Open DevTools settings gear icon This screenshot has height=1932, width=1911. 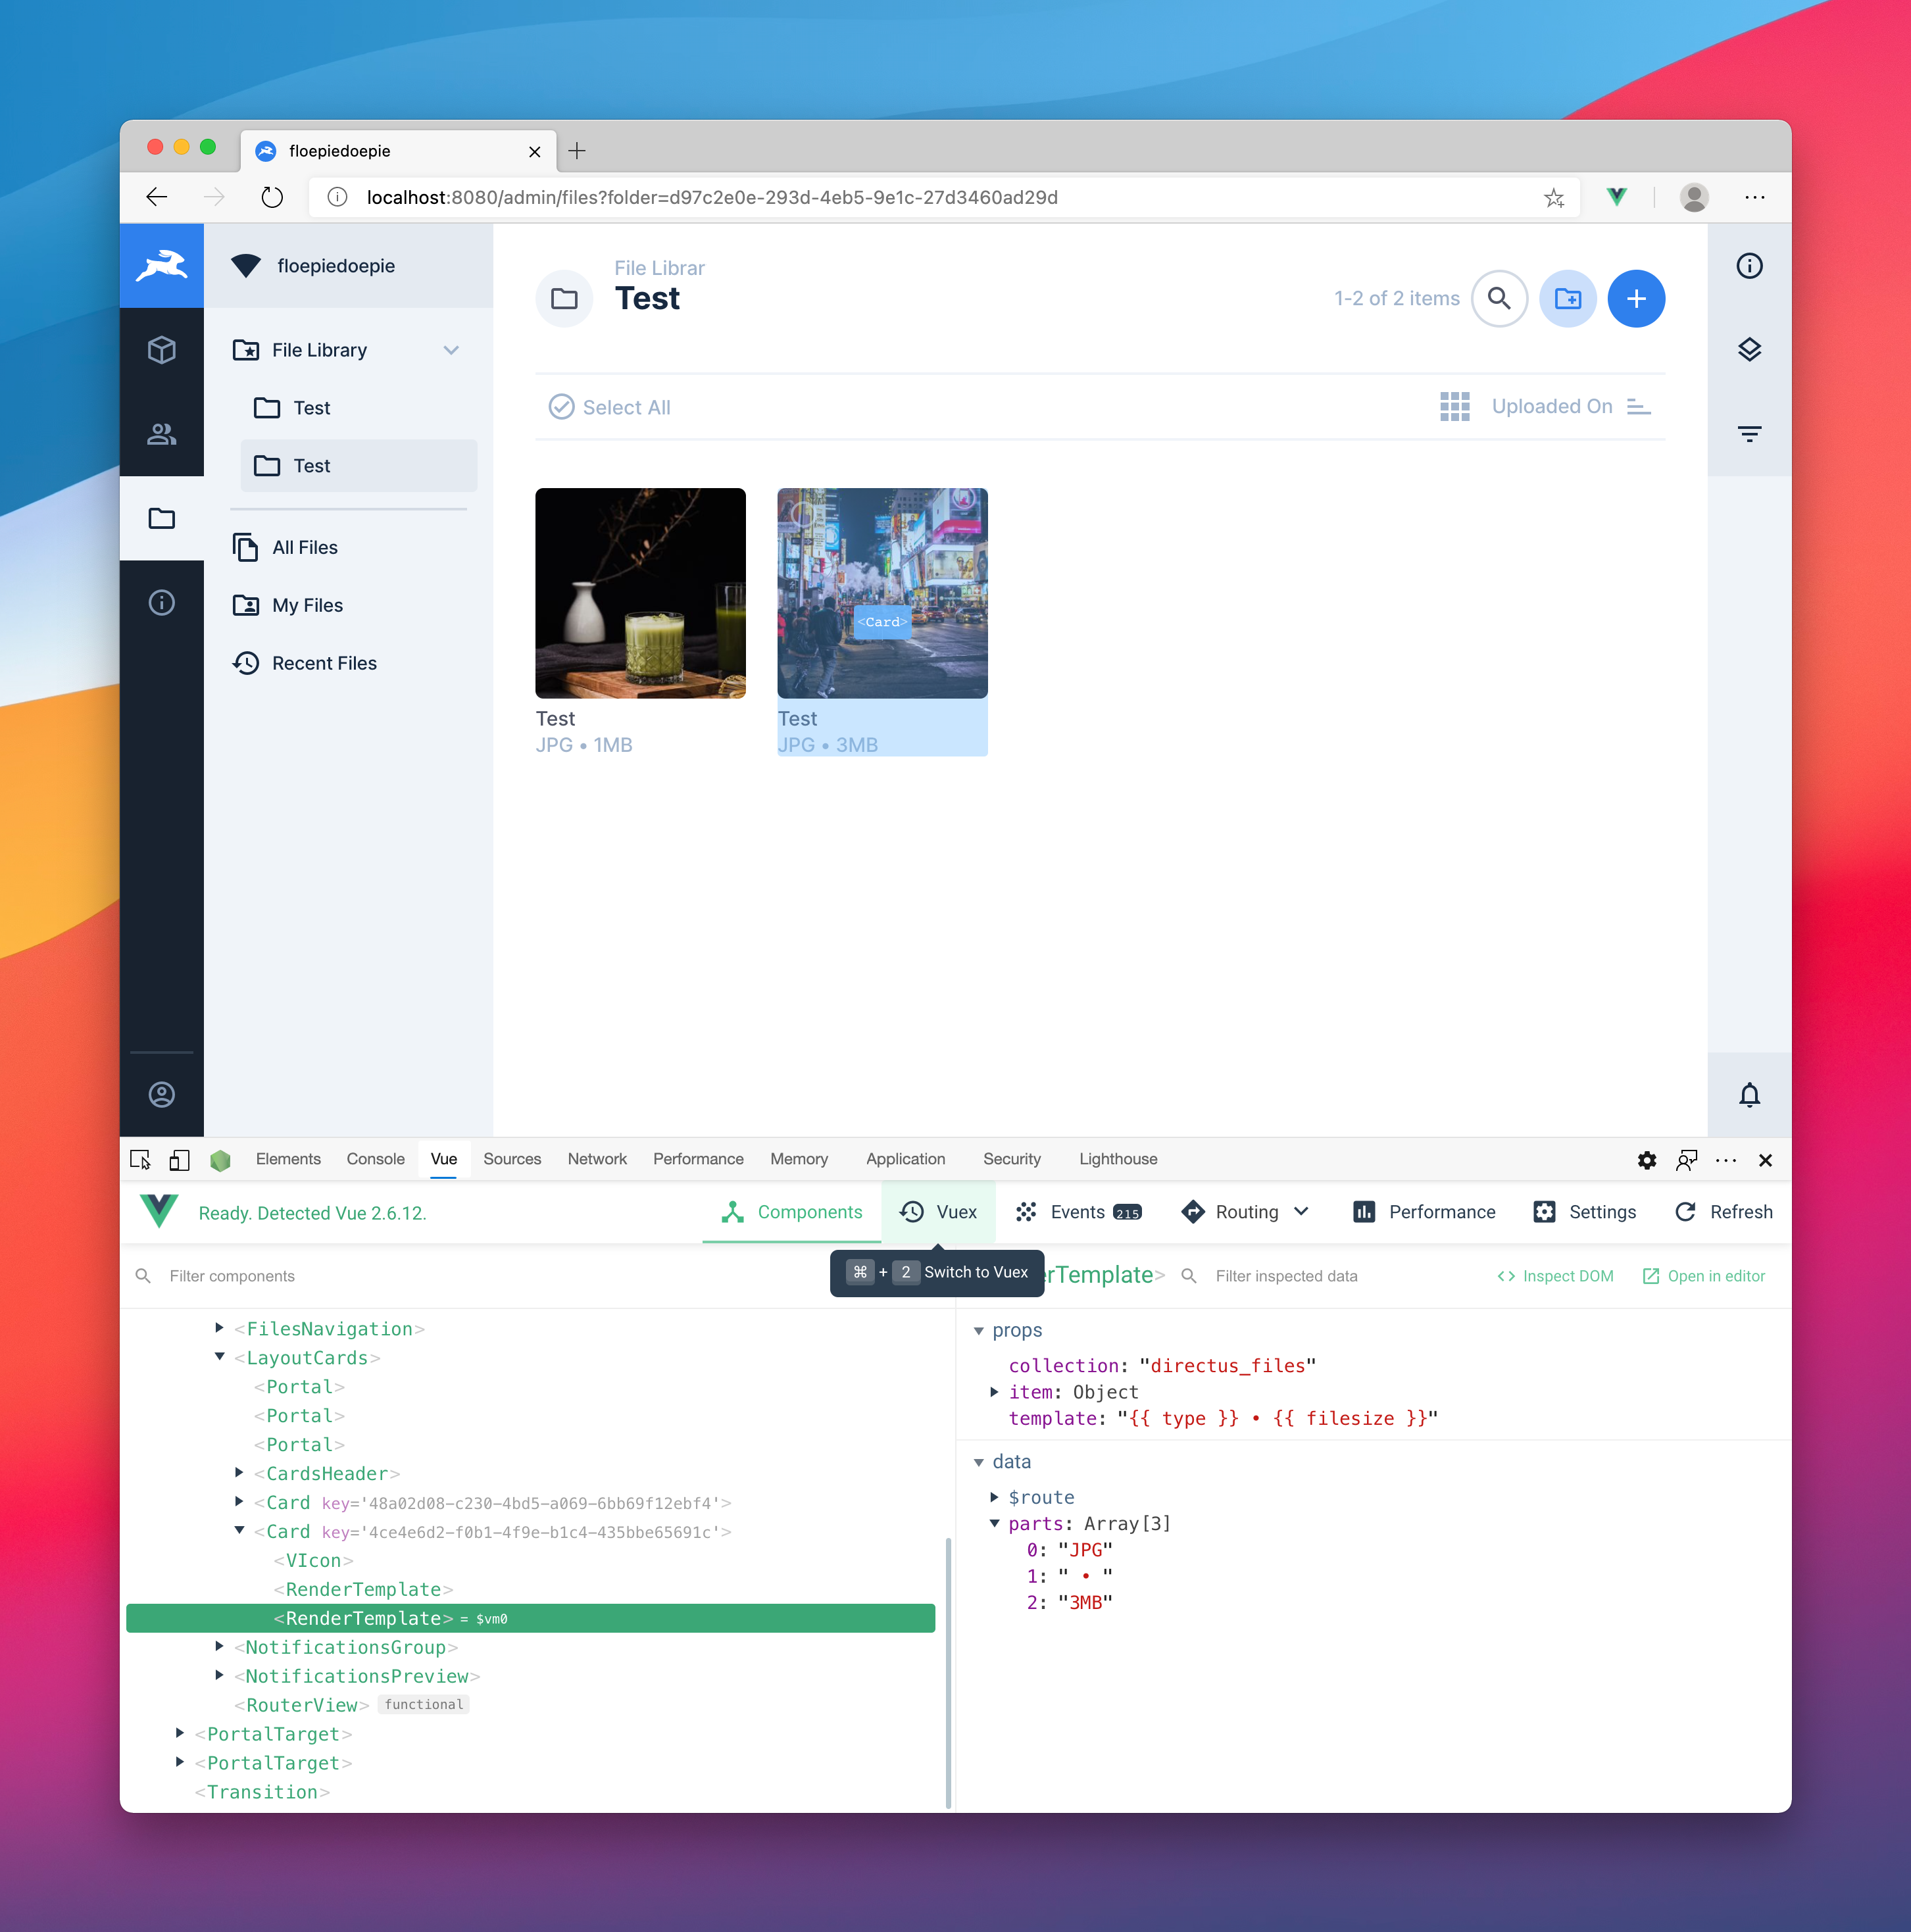pyautogui.click(x=1646, y=1160)
